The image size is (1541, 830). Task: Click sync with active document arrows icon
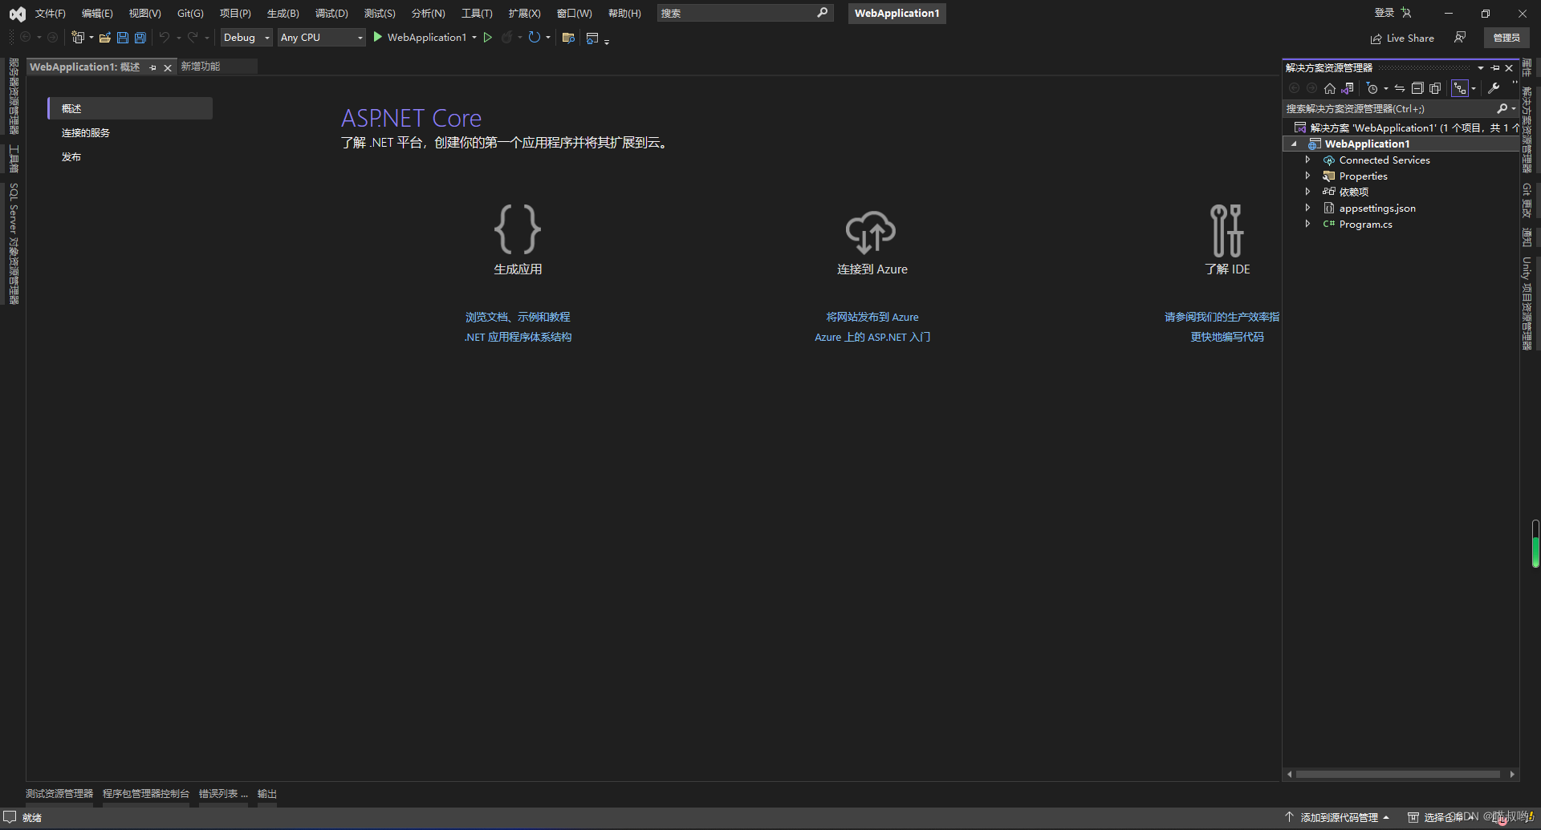tap(1400, 88)
